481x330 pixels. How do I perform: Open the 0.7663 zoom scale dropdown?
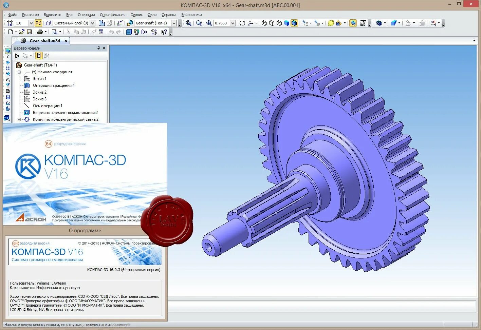click(233, 23)
